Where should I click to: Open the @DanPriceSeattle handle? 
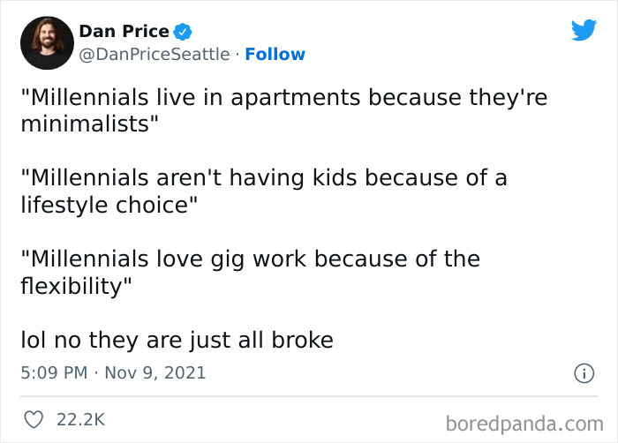click(x=155, y=55)
